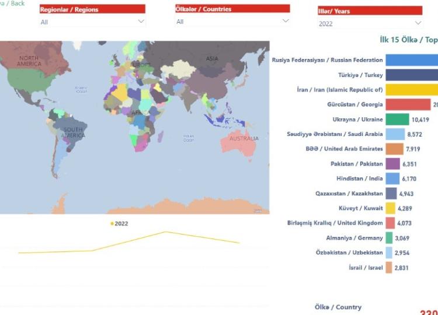
Task: Expand the Countries dropdown filter
Action: tap(232, 22)
